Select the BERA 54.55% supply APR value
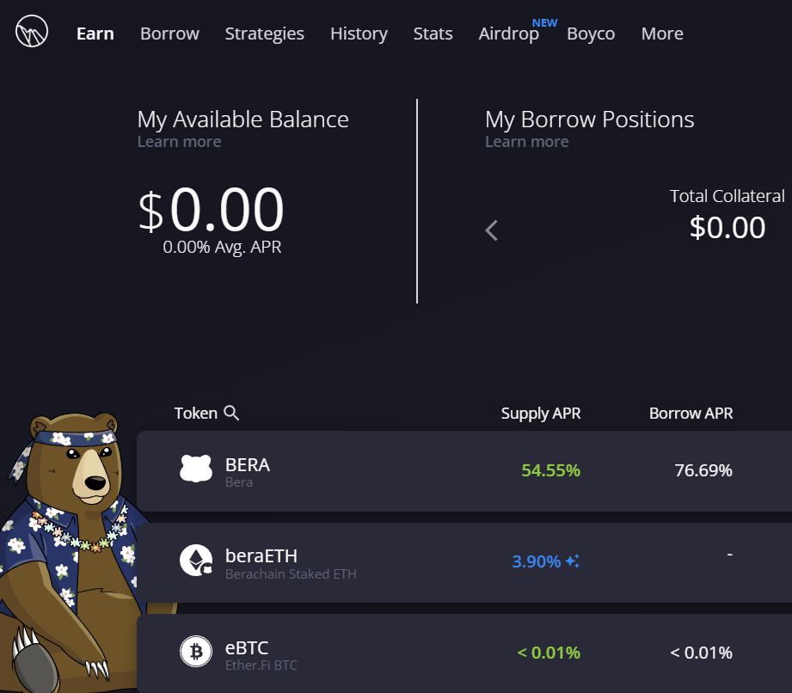The width and height of the screenshot is (792, 693). (550, 470)
